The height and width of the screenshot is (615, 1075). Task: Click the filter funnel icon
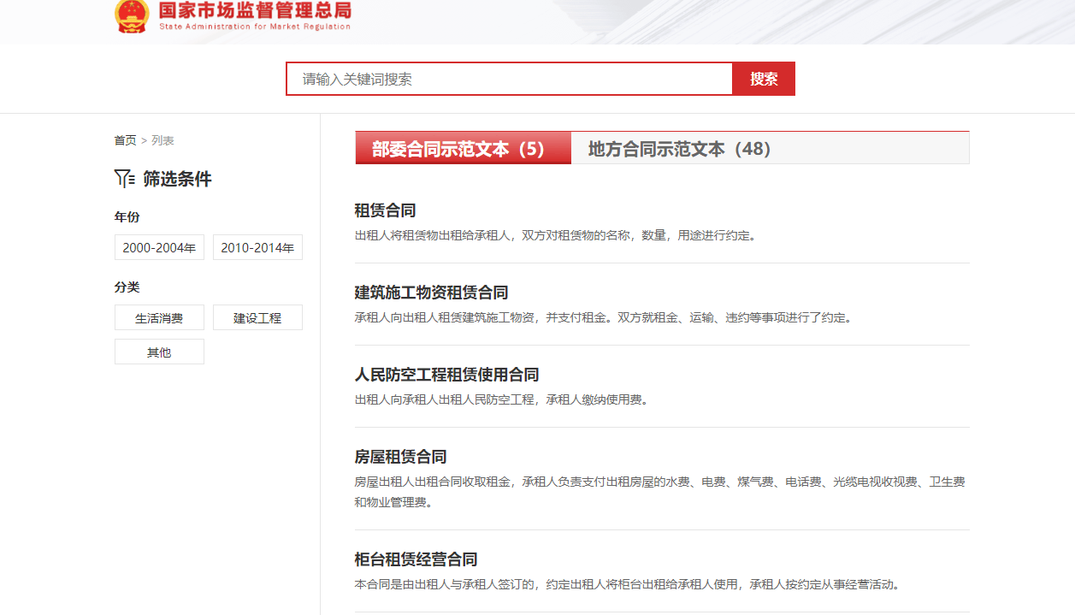(x=124, y=179)
